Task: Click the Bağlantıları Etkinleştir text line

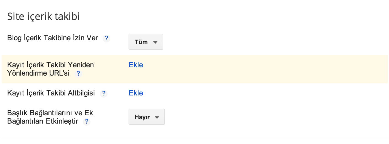Action: pos(43,121)
